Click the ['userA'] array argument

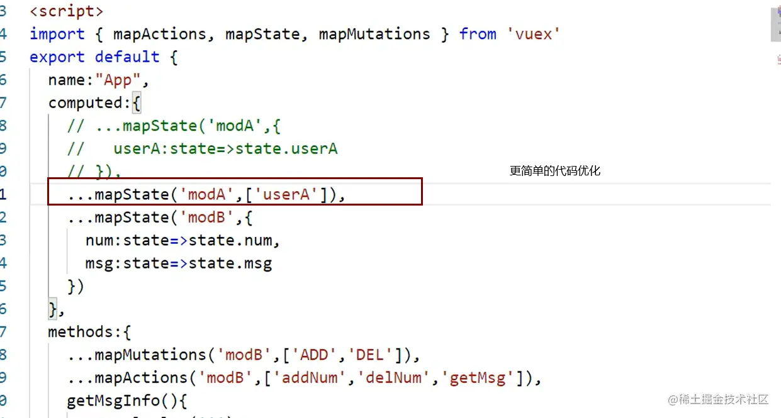point(286,194)
